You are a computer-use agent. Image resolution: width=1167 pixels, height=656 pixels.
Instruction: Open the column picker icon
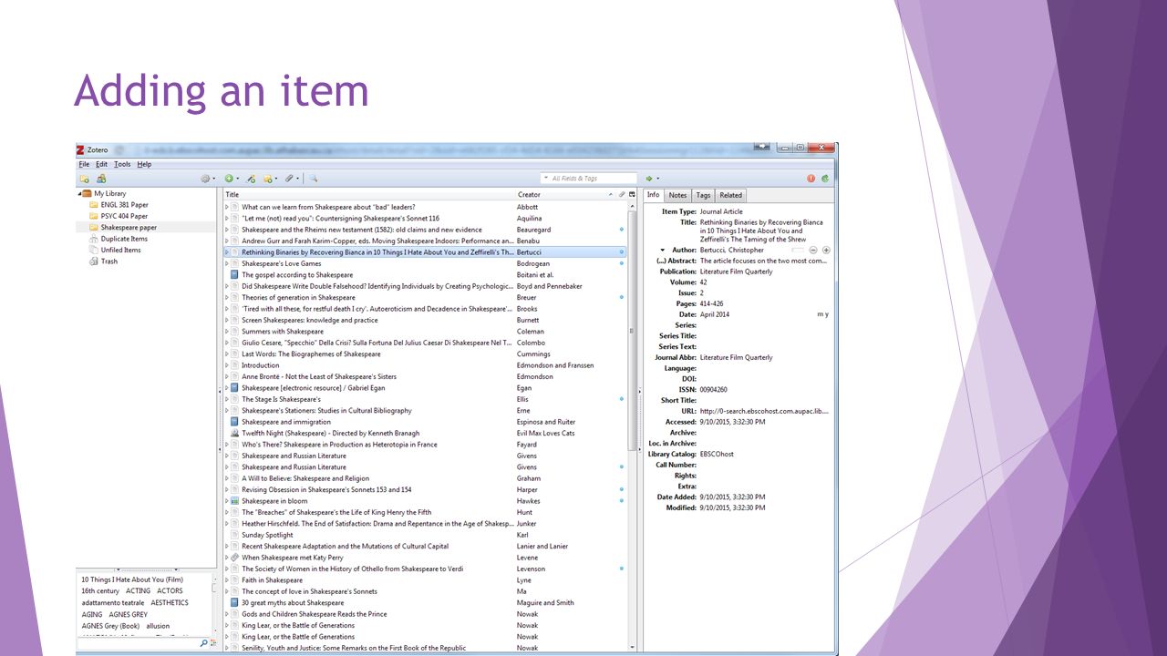[632, 194]
